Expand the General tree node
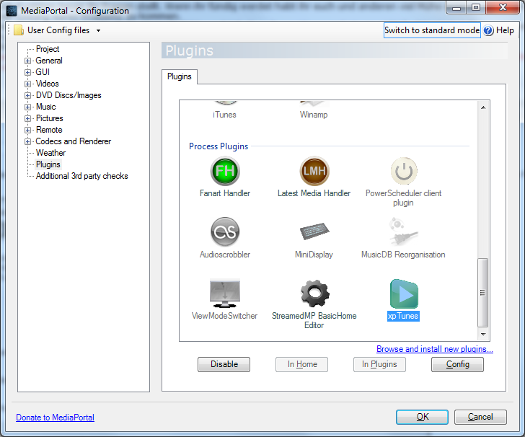 click(x=28, y=61)
